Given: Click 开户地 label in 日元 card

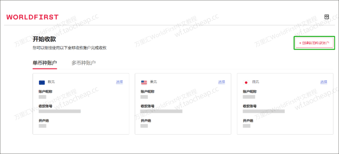Looking at the screenshot, I should pos(248,121).
